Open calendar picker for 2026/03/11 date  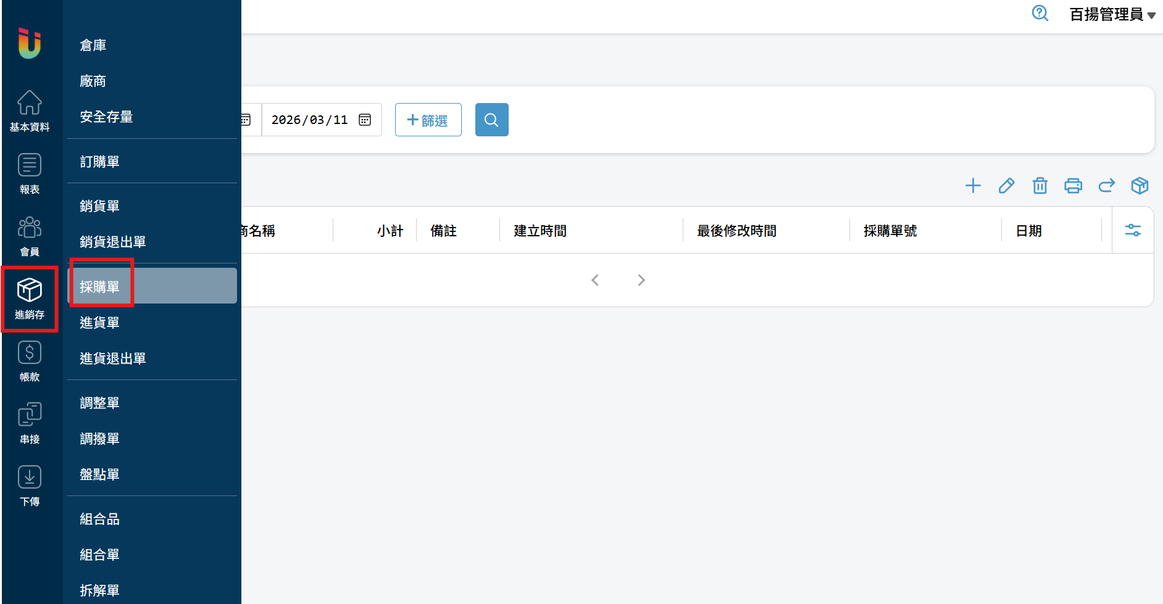[365, 120]
